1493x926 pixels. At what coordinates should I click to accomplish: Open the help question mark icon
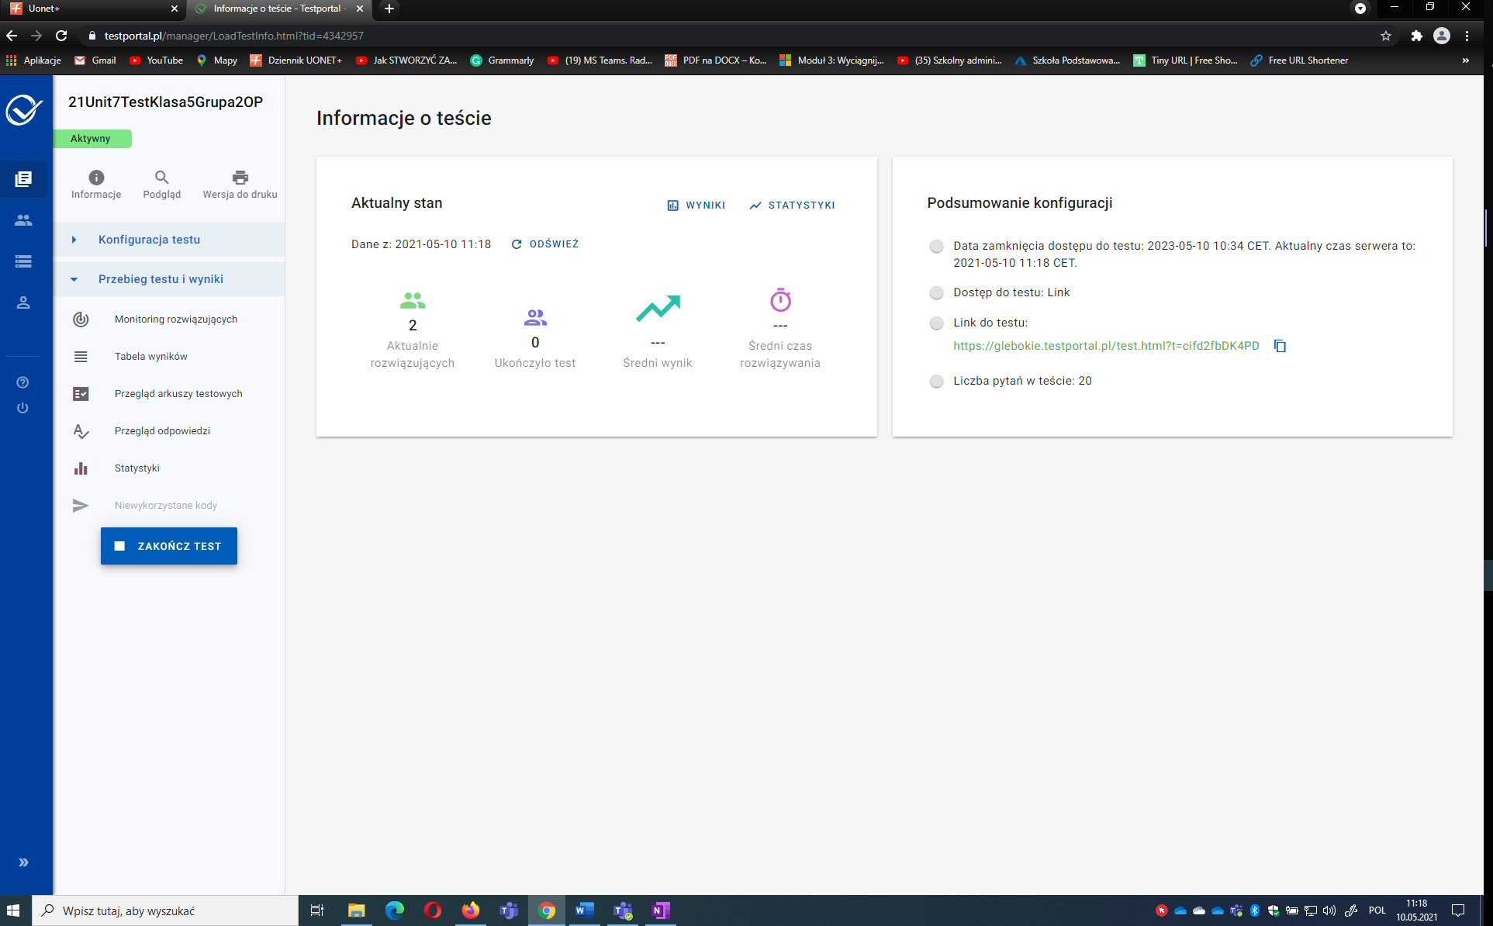(22, 382)
